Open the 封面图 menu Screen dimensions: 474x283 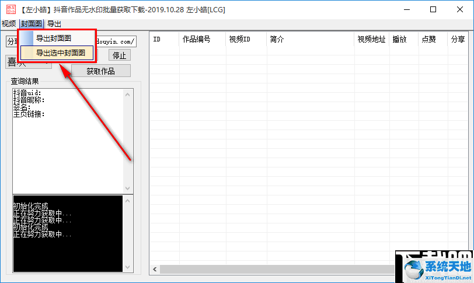tap(32, 23)
